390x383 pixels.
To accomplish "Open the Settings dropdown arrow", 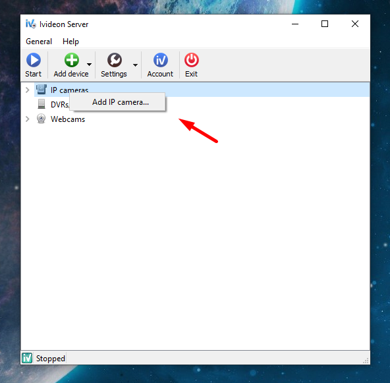I will pyautogui.click(x=135, y=65).
